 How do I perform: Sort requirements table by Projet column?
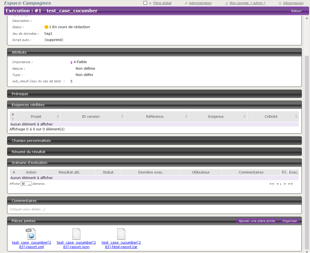38,116
